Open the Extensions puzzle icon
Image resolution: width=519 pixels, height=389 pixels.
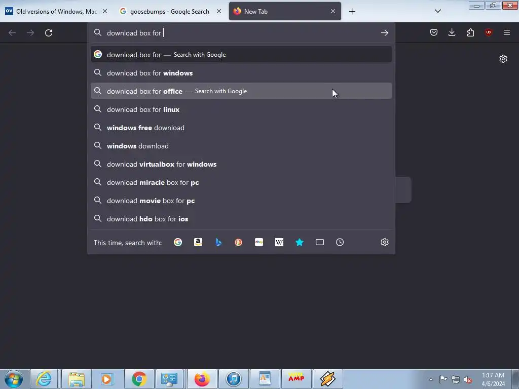click(470, 32)
